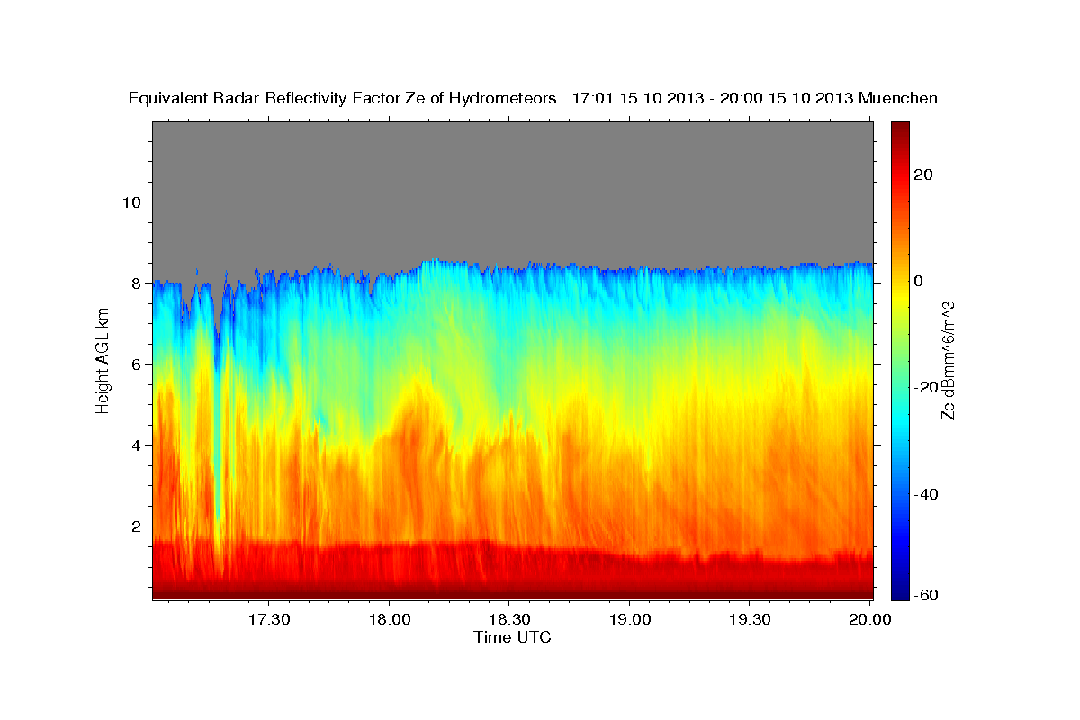Click the 'Height AGL km' y-axis label

(103, 360)
